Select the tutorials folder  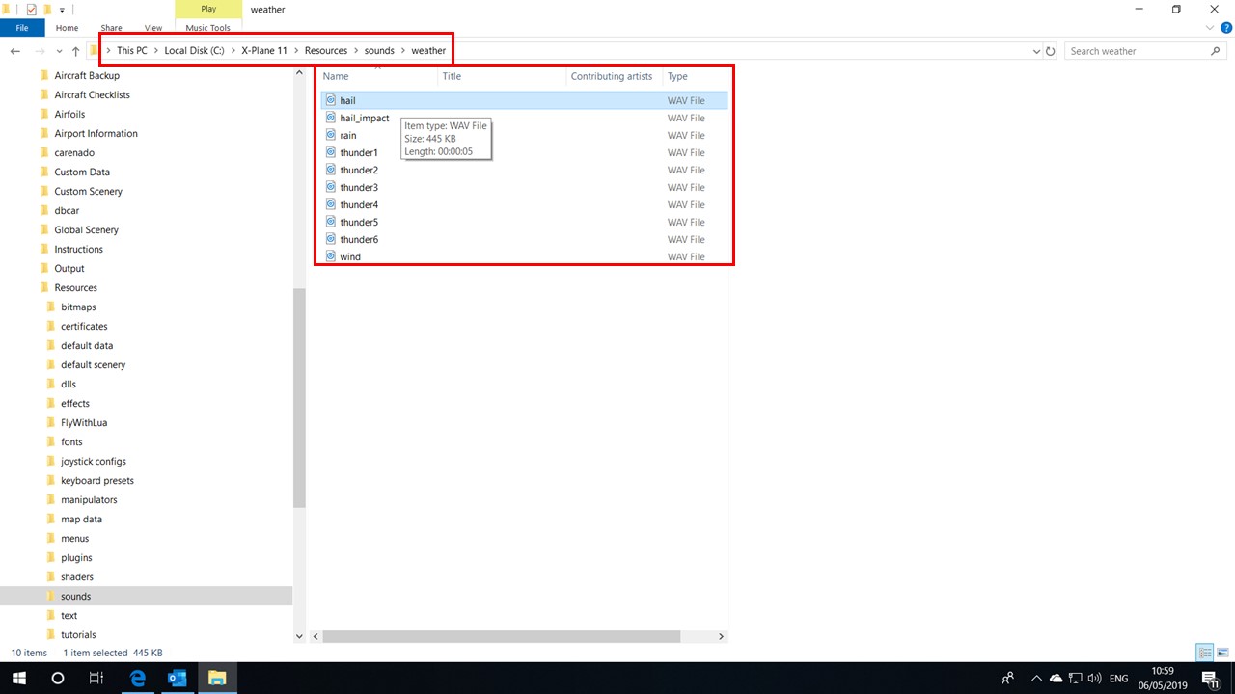(78, 634)
